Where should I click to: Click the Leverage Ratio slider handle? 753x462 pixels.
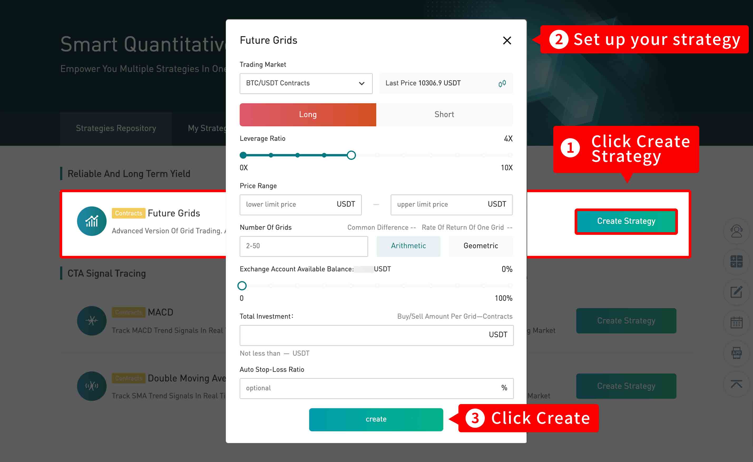click(351, 155)
